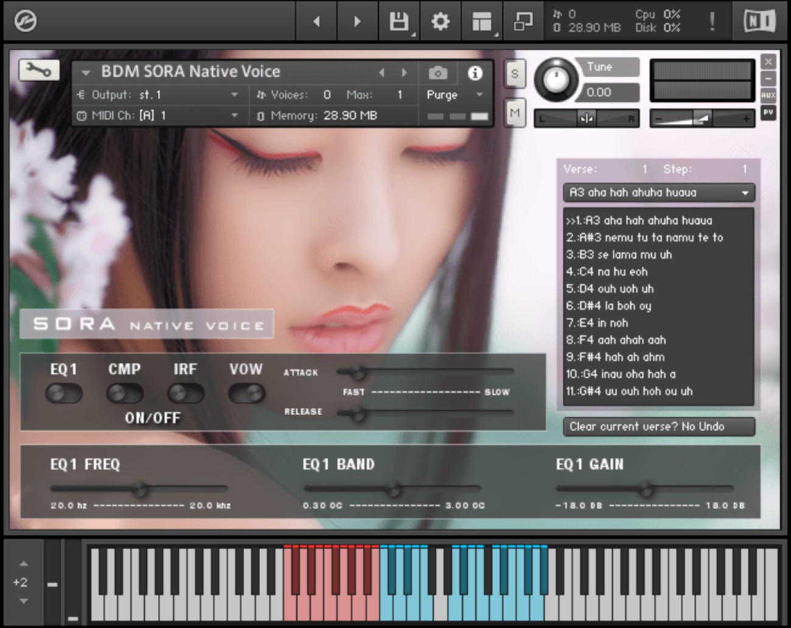Mute the instrument with the M button
This screenshot has width=791, height=628.
[x=515, y=113]
